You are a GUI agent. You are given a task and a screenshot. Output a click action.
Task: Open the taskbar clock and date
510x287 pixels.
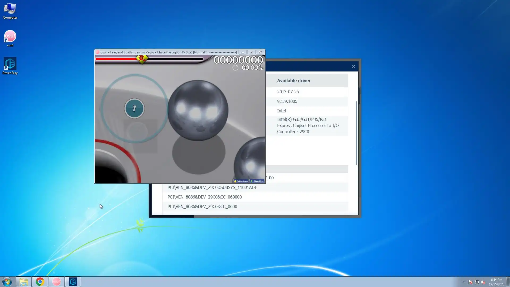click(496, 282)
